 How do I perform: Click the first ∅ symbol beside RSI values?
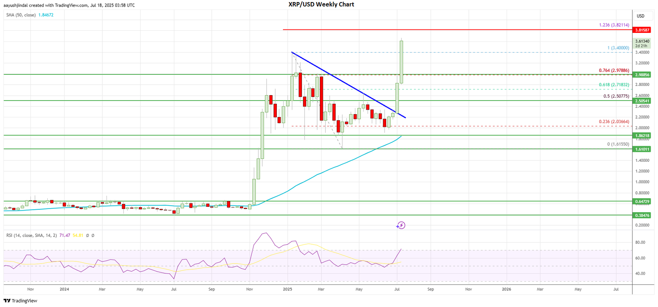pyautogui.click(x=87, y=236)
